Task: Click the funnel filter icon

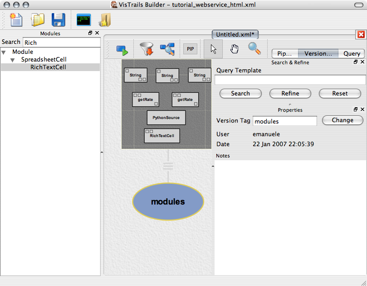Action: click(146, 49)
